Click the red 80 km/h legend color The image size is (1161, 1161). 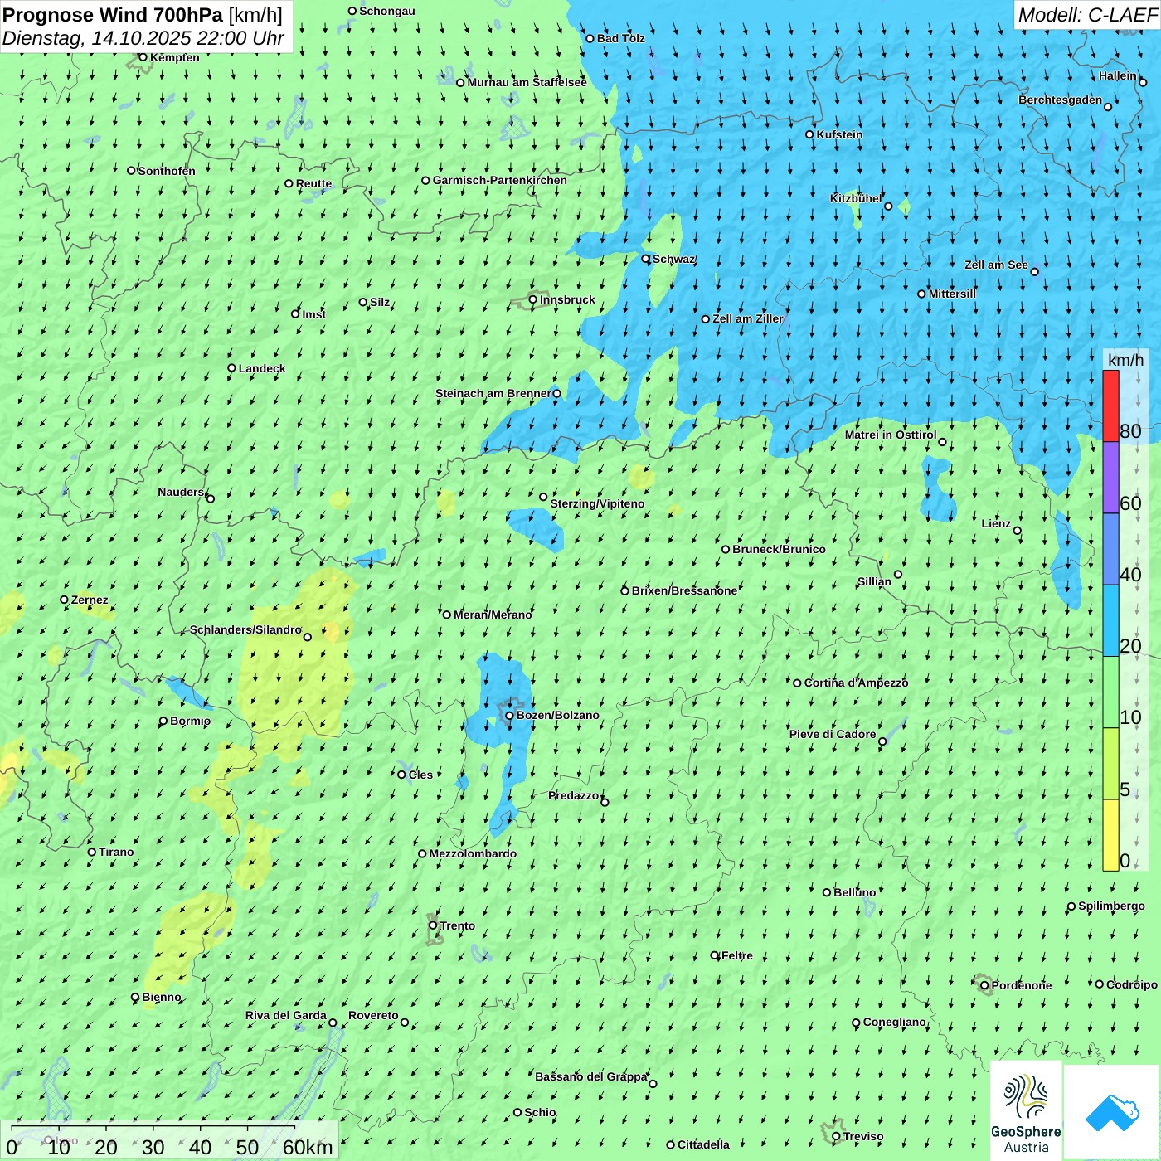[1110, 406]
